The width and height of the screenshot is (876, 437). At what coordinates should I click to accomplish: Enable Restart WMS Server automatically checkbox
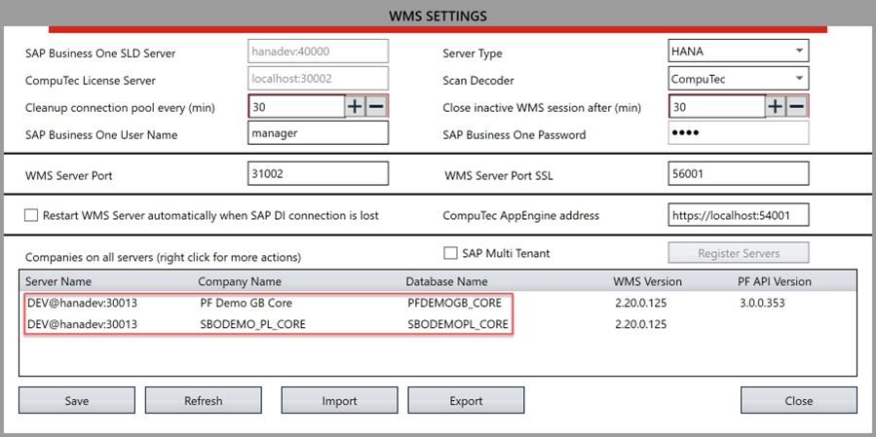point(31,215)
